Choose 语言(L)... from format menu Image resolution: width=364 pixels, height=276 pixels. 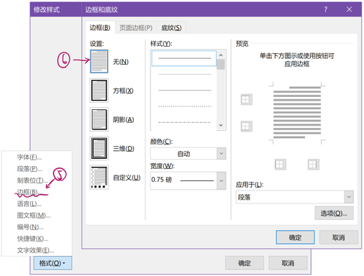point(29,204)
